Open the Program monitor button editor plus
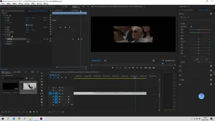Image resolution: width=215 pixels, height=121 pixels. [174, 68]
